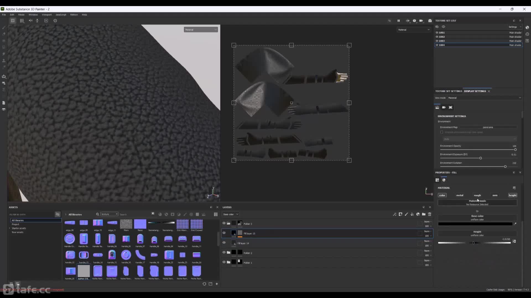
Task: Click the Environment Map panorama field
Action: [x=488, y=127]
